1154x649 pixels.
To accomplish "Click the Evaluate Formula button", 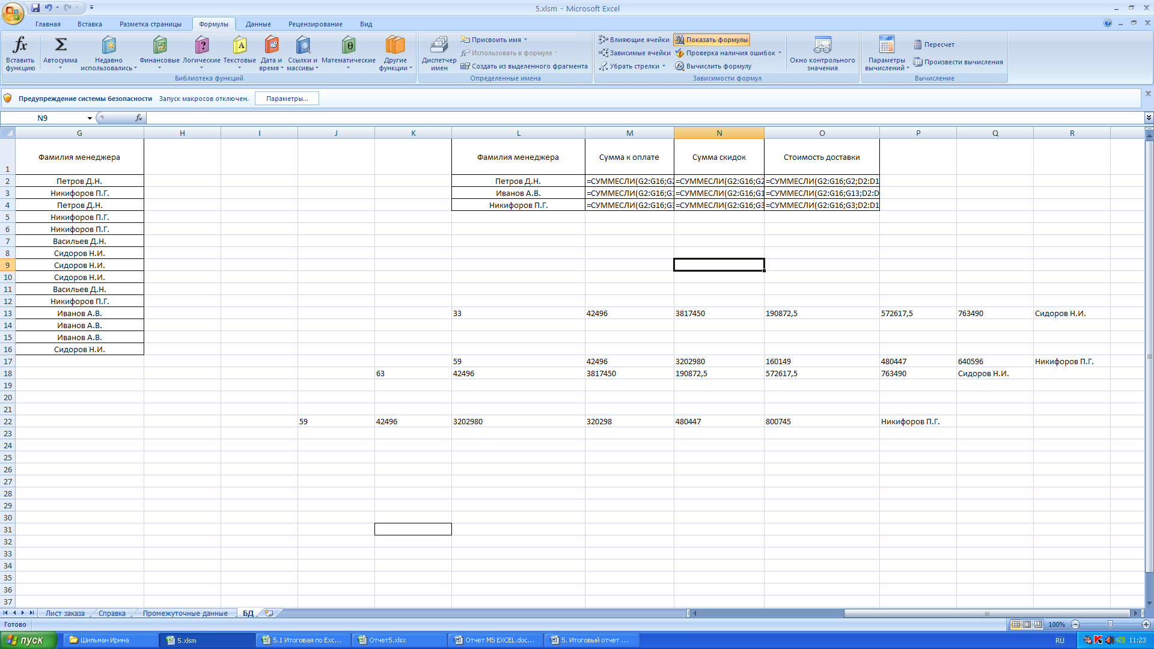I will [713, 66].
